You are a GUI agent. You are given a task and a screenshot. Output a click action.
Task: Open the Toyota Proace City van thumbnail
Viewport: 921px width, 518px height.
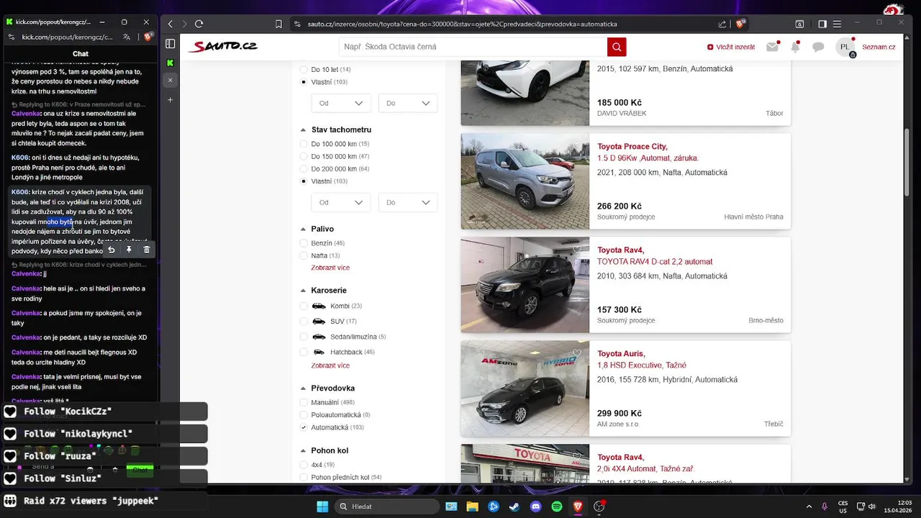pyautogui.click(x=525, y=181)
